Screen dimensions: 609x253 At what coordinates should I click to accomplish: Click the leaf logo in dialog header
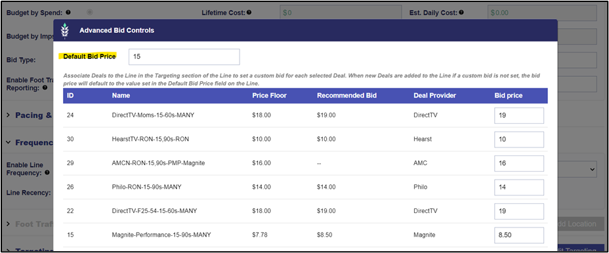[x=65, y=31]
